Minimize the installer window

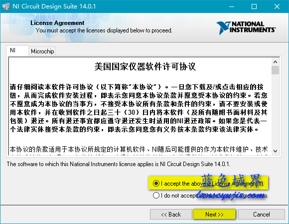[232, 6]
